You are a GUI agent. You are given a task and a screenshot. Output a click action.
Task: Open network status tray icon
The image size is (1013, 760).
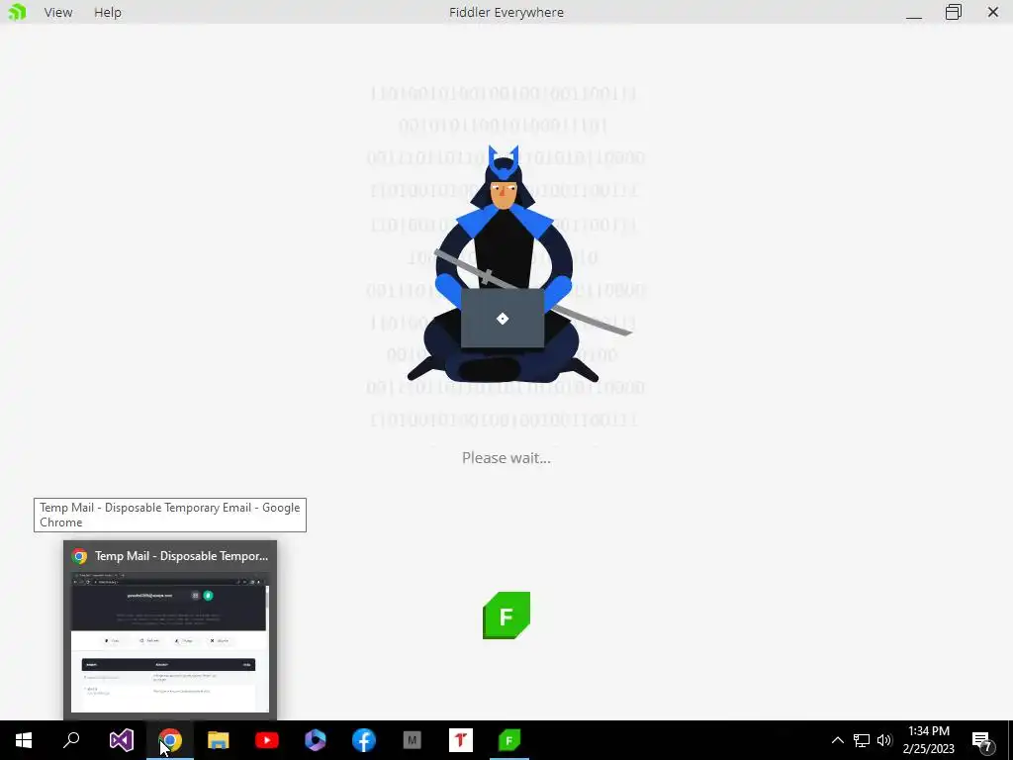tap(862, 740)
